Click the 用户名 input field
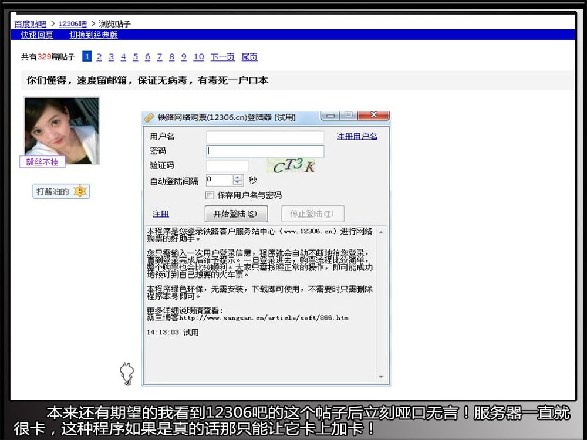The height and width of the screenshot is (440, 587). 265,137
